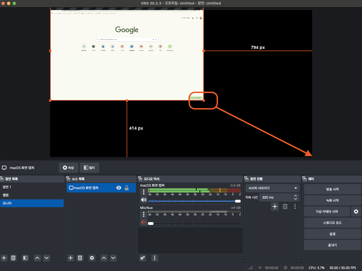Image resolution: width=362 pixels, height=271 pixels.
Task: Click connection status bars icon in status bar
Action: point(250,268)
